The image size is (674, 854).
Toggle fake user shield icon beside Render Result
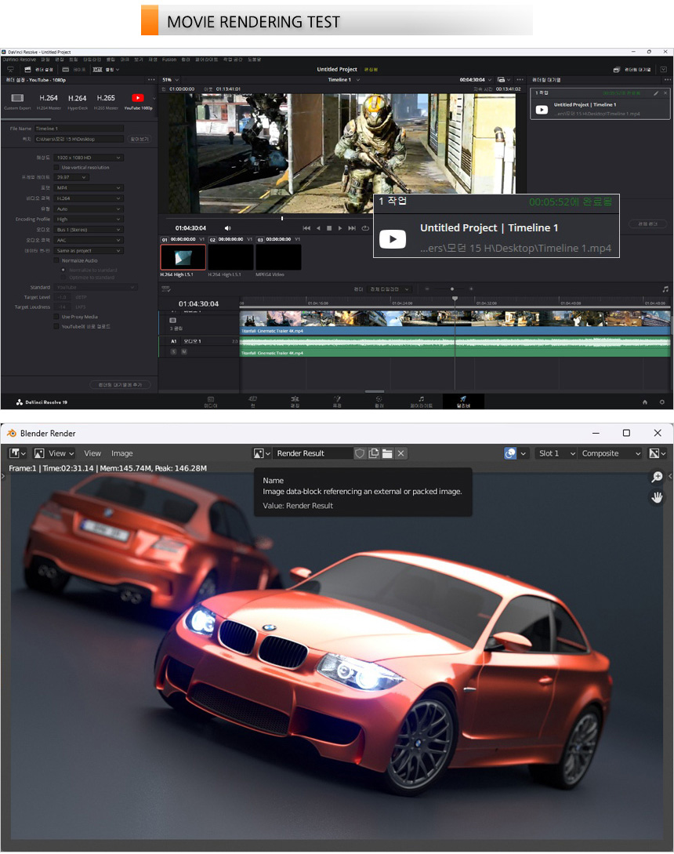pyautogui.click(x=360, y=453)
